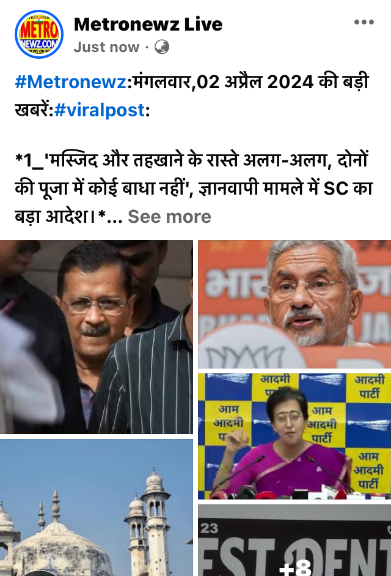Open the photo with orange BJP backdrop

(x=294, y=304)
